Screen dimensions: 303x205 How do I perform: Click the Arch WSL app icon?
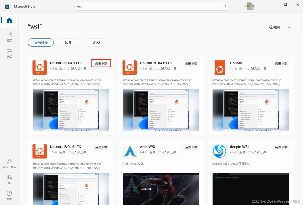click(x=130, y=151)
